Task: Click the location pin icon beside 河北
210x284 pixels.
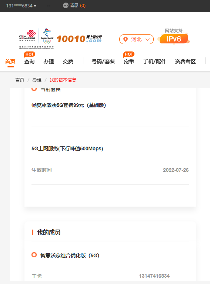Action: (126, 39)
